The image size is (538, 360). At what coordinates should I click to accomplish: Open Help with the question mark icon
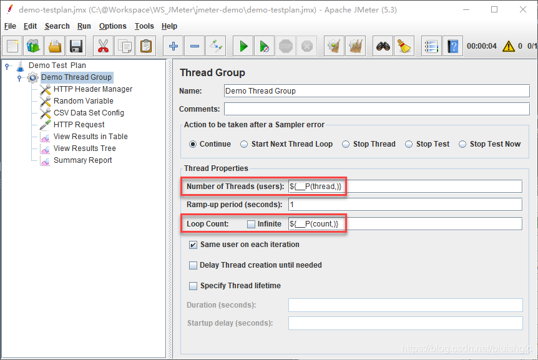click(x=453, y=46)
